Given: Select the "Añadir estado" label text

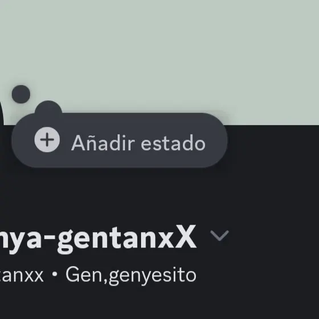Looking at the screenshot, I should pyautogui.click(x=138, y=142).
